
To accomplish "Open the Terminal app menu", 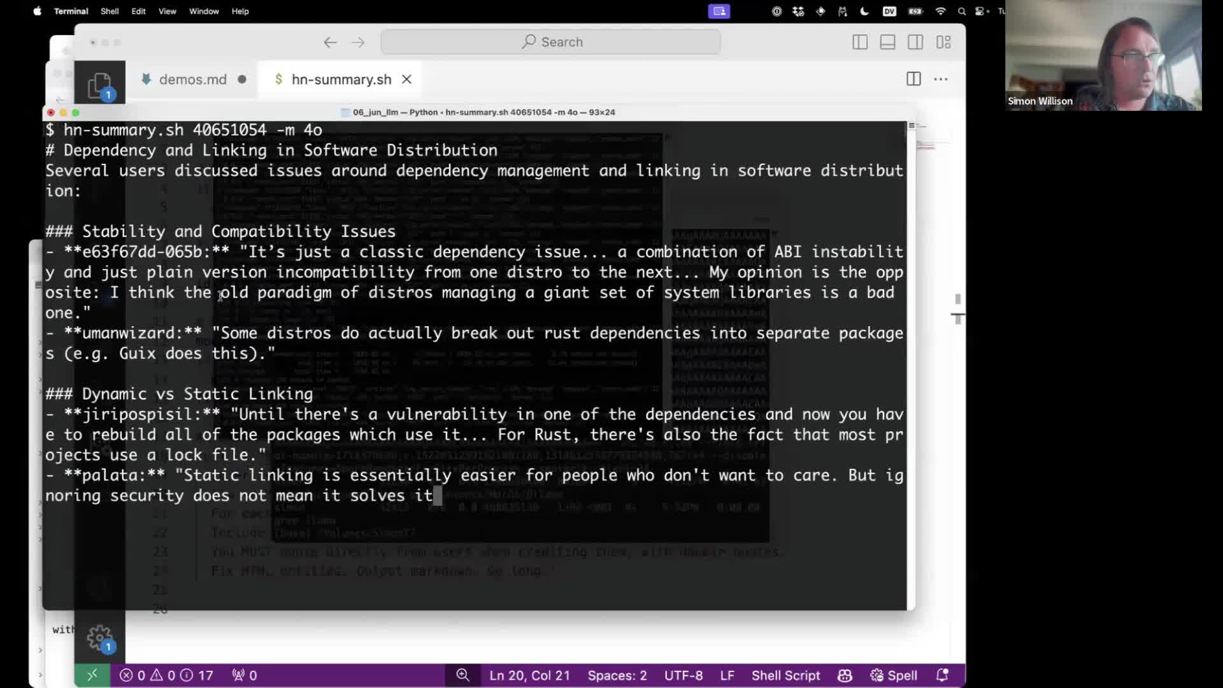I will (71, 11).
